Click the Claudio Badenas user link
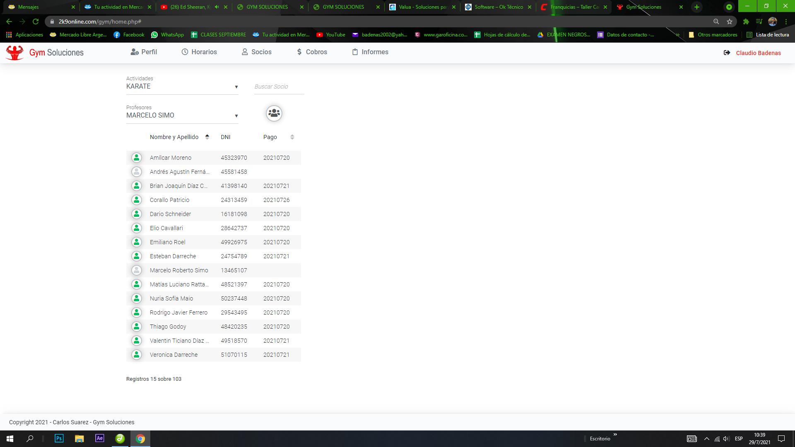The width and height of the screenshot is (795, 447). [x=758, y=53]
